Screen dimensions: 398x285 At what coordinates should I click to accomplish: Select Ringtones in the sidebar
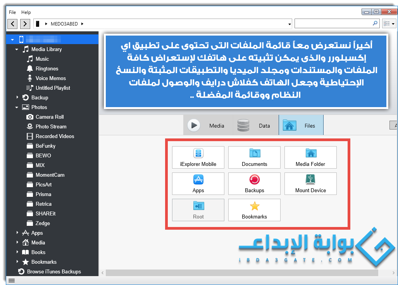(47, 69)
